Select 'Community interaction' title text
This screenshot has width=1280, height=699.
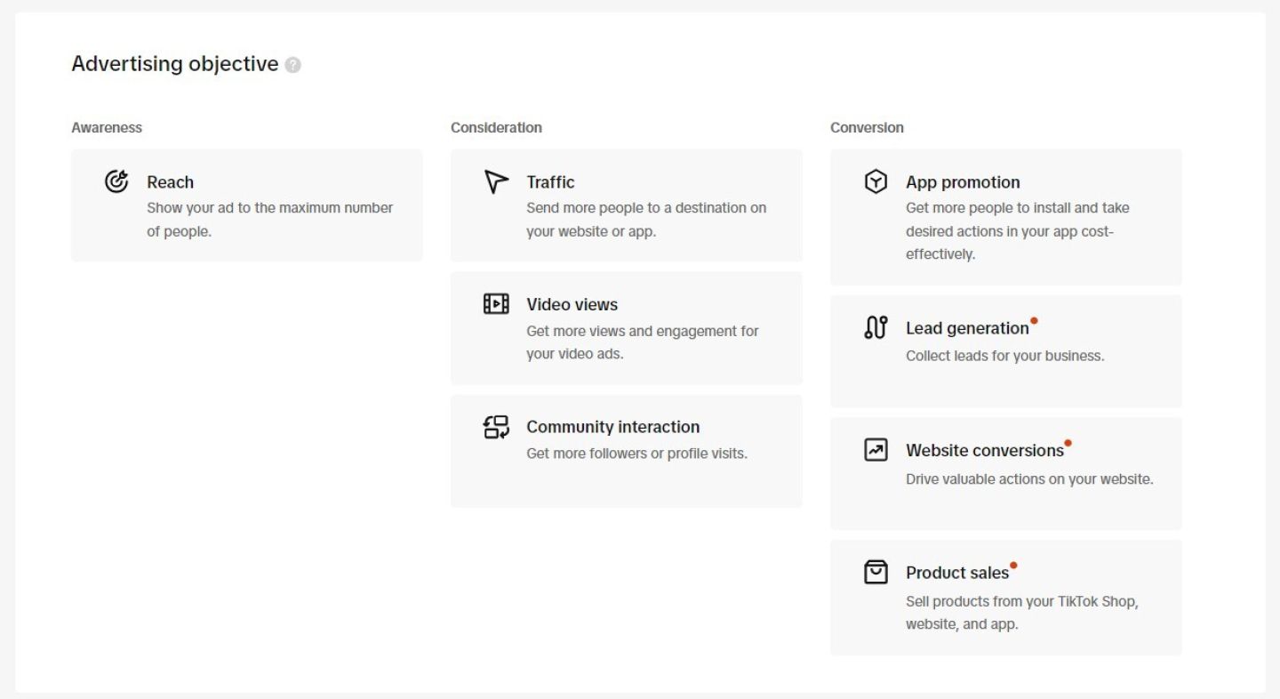[x=612, y=427]
